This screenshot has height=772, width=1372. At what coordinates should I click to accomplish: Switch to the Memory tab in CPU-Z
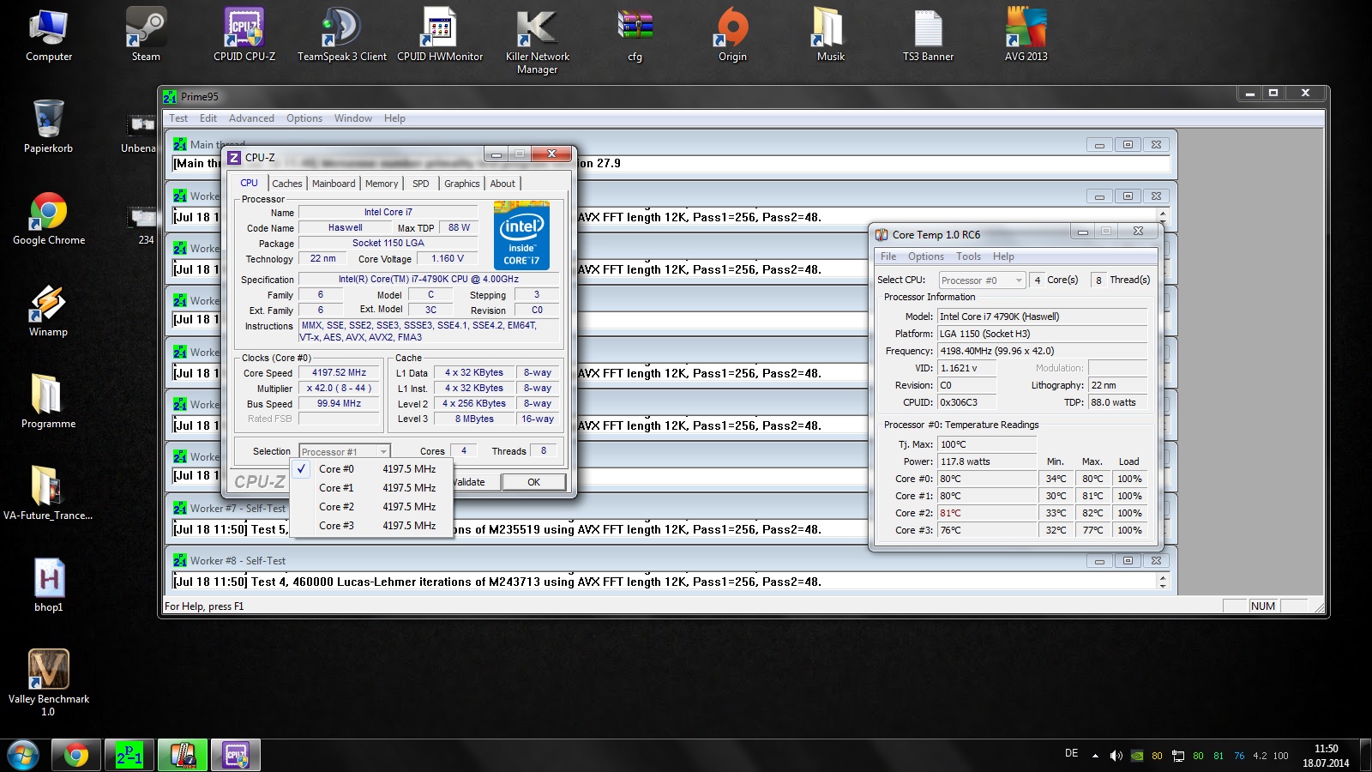point(382,184)
